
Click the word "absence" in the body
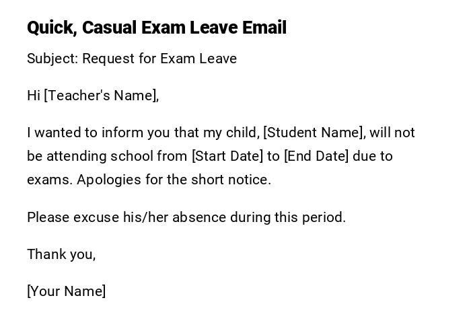(x=201, y=217)
